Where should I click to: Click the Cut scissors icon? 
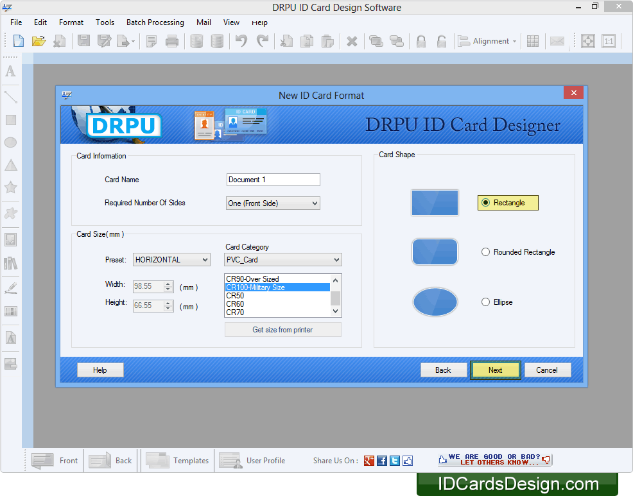point(286,41)
